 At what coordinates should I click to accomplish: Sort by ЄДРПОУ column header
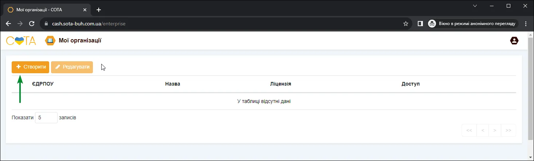click(x=43, y=84)
